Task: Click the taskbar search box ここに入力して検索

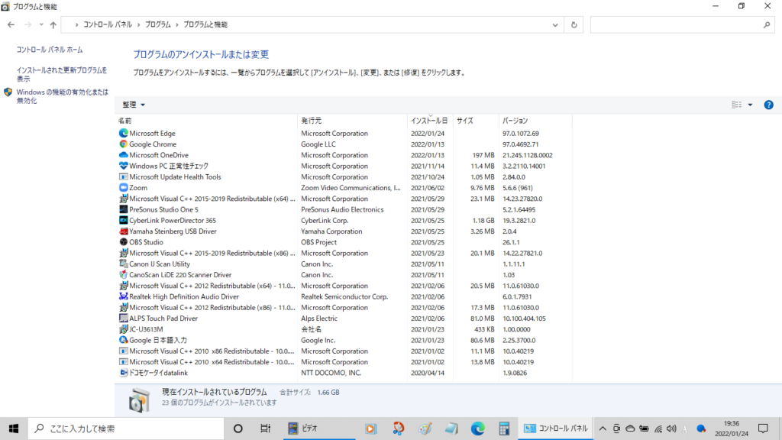Action: tap(126, 429)
